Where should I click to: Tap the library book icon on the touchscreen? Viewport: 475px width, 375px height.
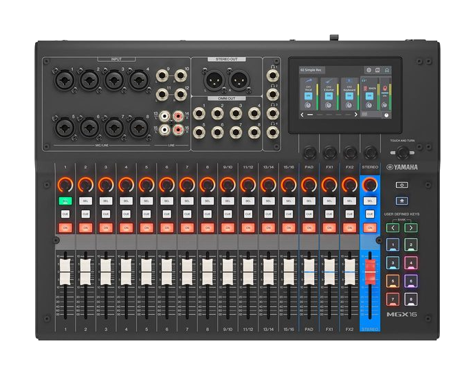coord(377,70)
